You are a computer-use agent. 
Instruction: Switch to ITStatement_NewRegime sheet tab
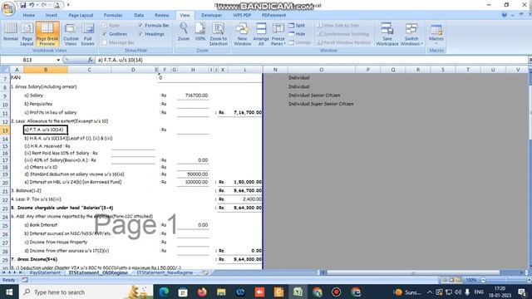coord(165,272)
